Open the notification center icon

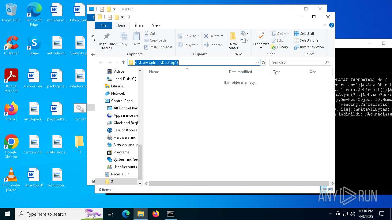(382, 214)
